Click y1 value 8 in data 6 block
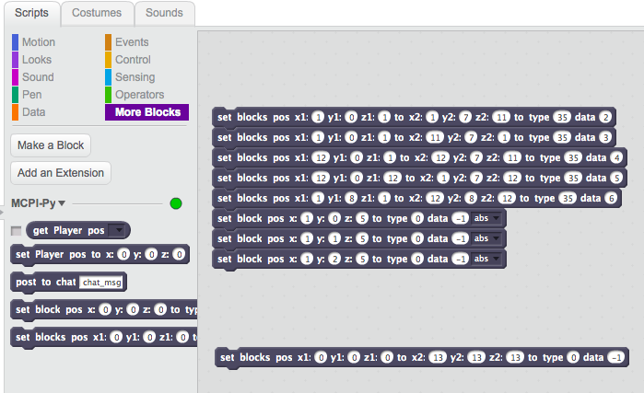The width and height of the screenshot is (644, 393). coord(351,199)
